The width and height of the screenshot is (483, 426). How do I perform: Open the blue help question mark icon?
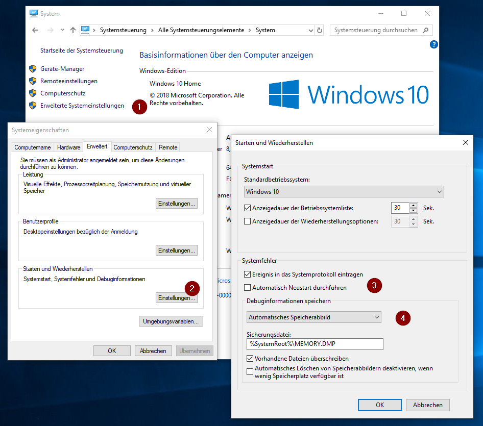pos(433,44)
